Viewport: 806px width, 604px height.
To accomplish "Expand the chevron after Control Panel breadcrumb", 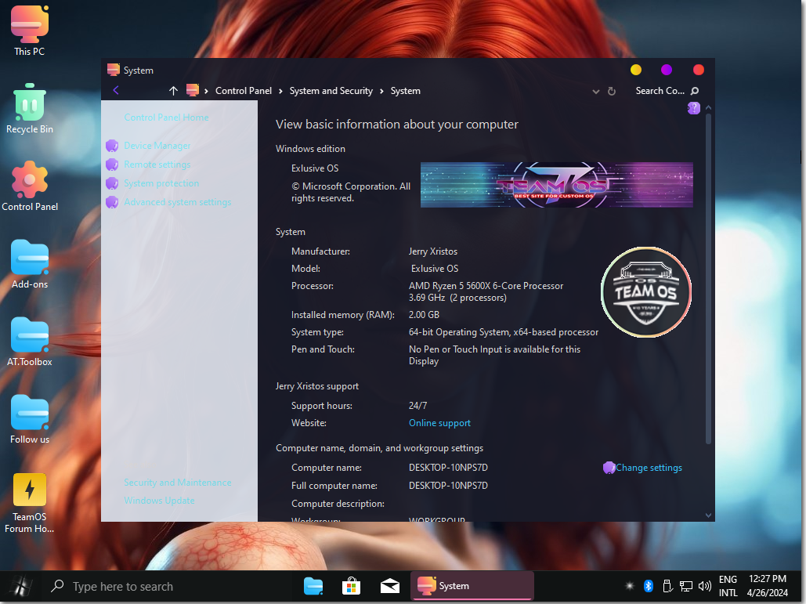I will click(x=281, y=91).
